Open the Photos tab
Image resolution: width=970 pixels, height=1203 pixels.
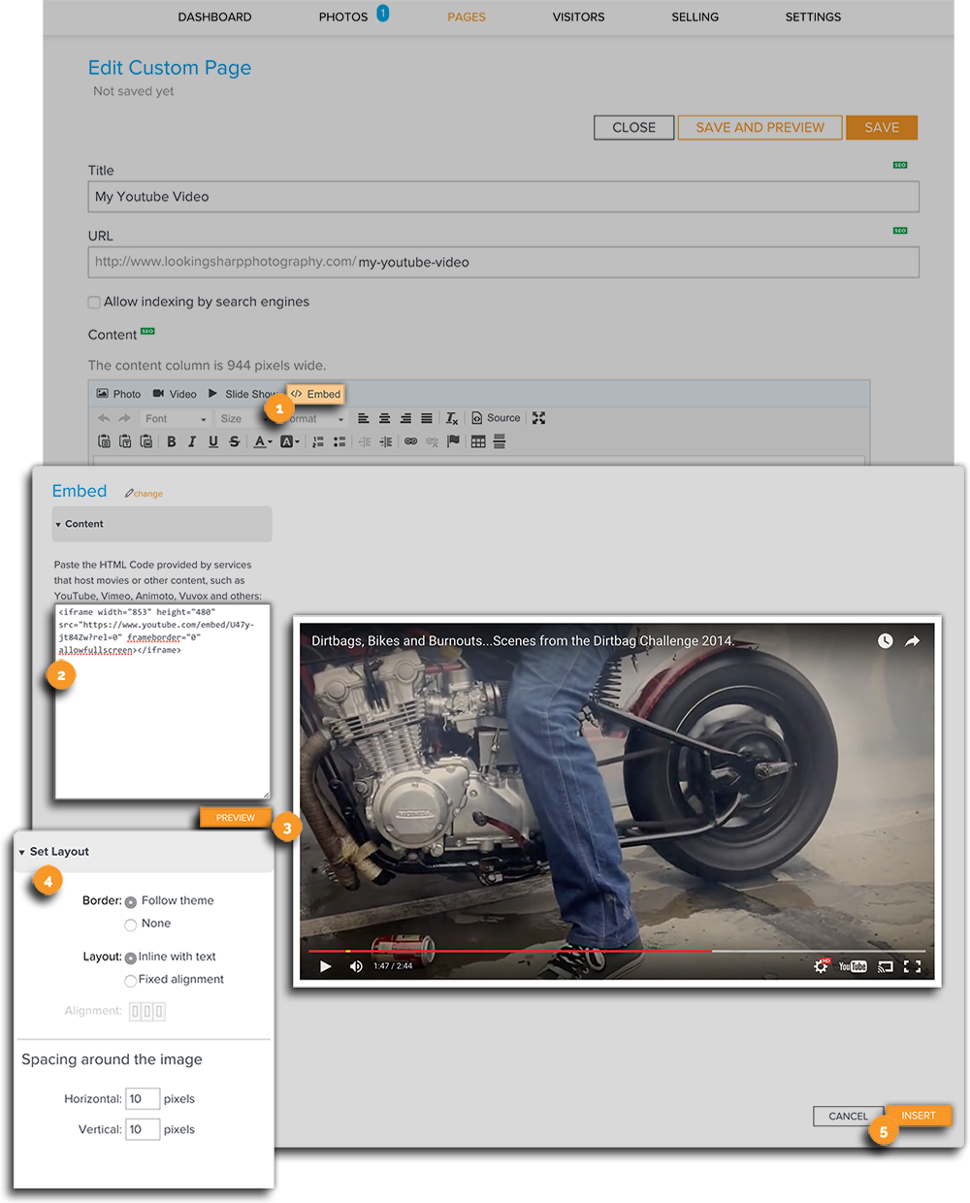point(343,17)
